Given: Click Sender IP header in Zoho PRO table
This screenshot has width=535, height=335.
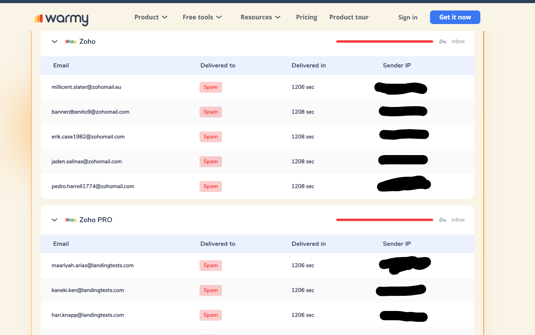Looking at the screenshot, I should point(397,244).
